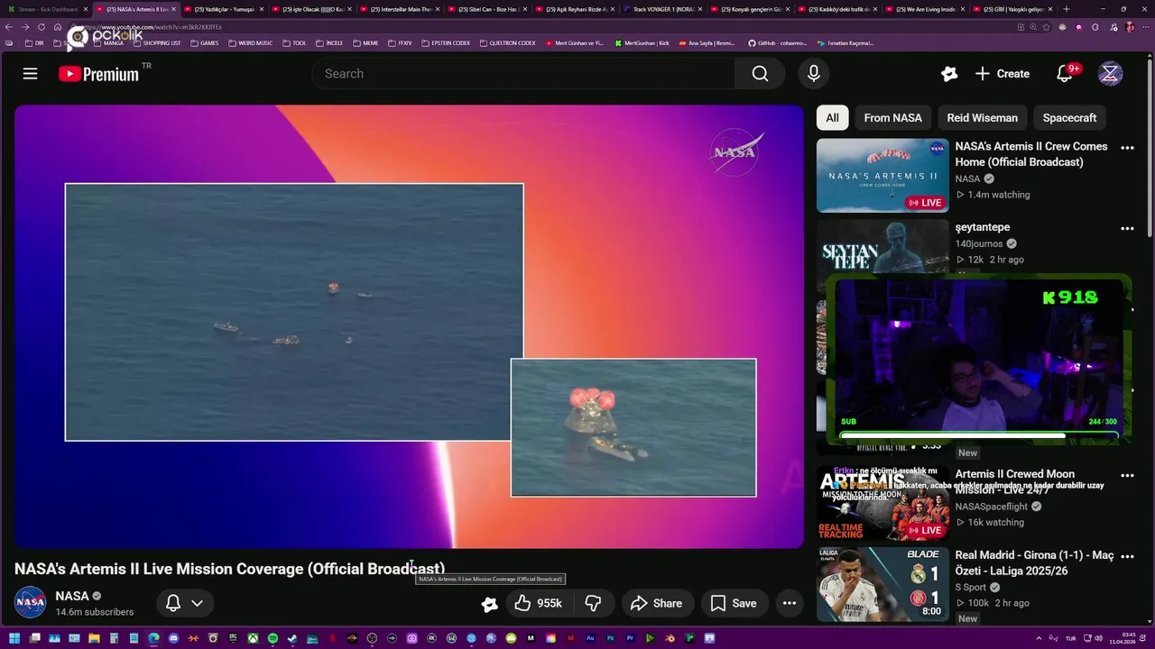Viewport: 1155px width, 649px height.
Task: Click the NASA channel avatar below video
Action: (30, 602)
